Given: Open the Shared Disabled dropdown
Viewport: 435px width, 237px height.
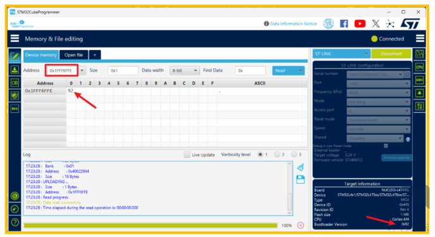Looking at the screenshot, I should (x=375, y=138).
